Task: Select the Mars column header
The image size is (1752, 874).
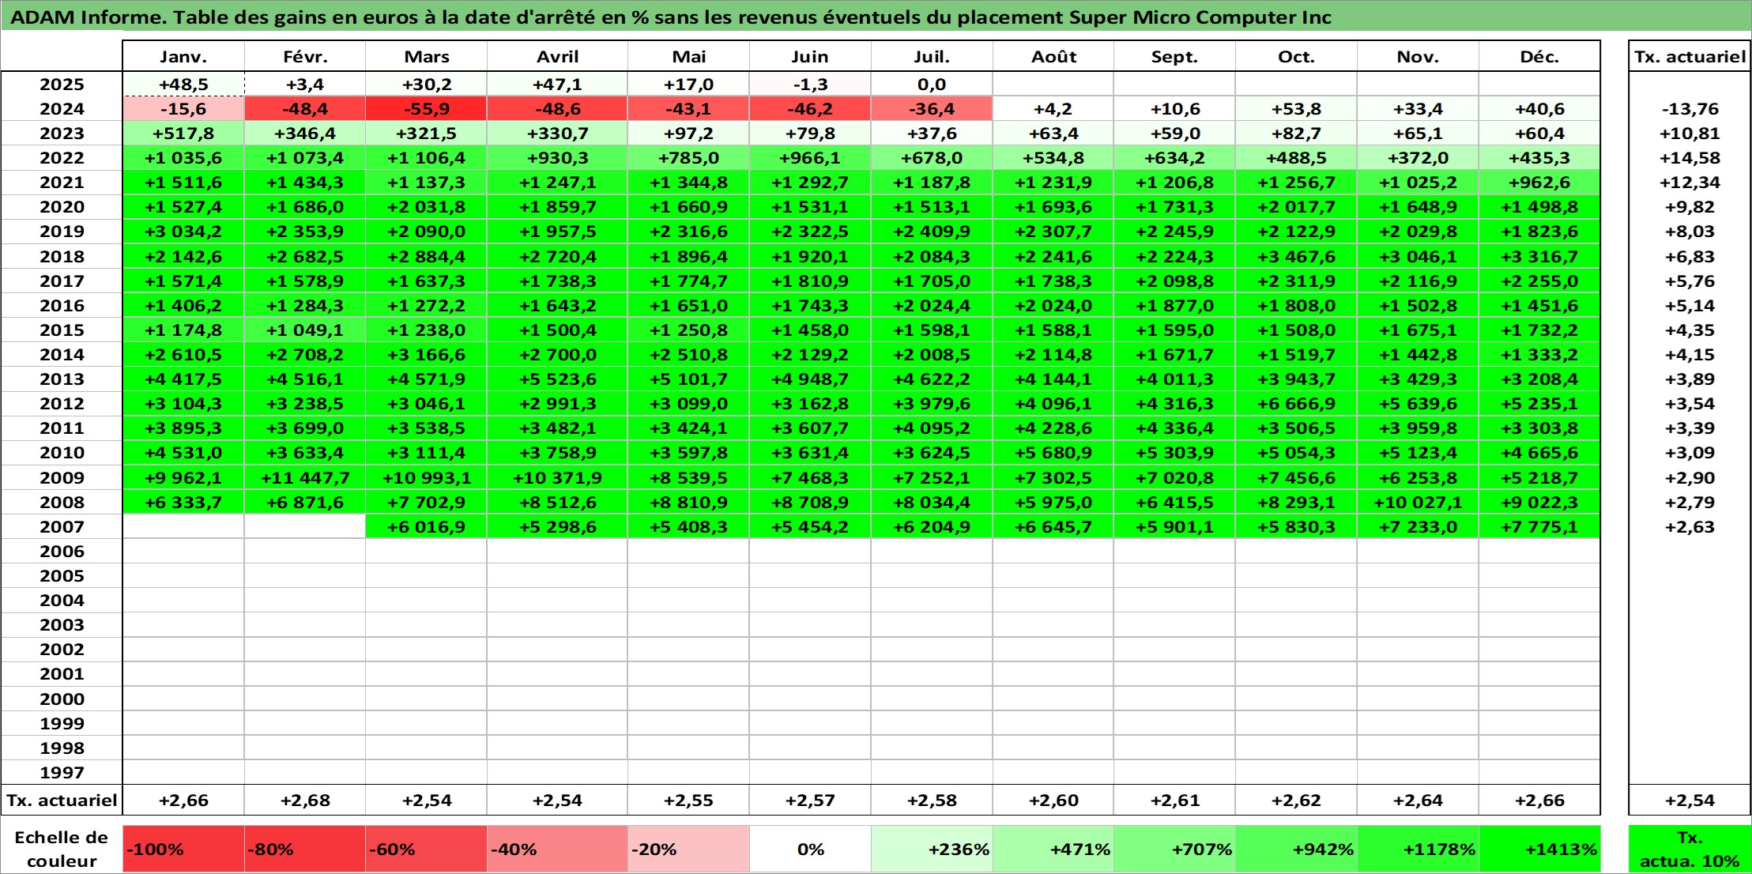Action: pyautogui.click(x=427, y=57)
